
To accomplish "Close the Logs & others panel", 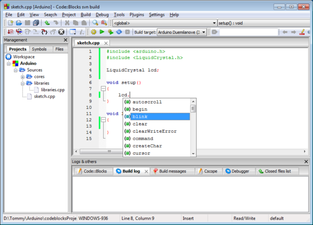I will click(306, 161).
